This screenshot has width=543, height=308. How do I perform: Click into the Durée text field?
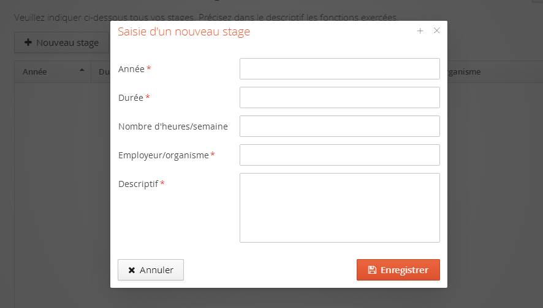point(340,98)
